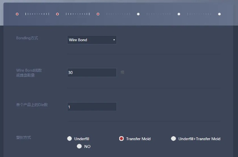Open the Wire Bond dropdown

point(92,40)
